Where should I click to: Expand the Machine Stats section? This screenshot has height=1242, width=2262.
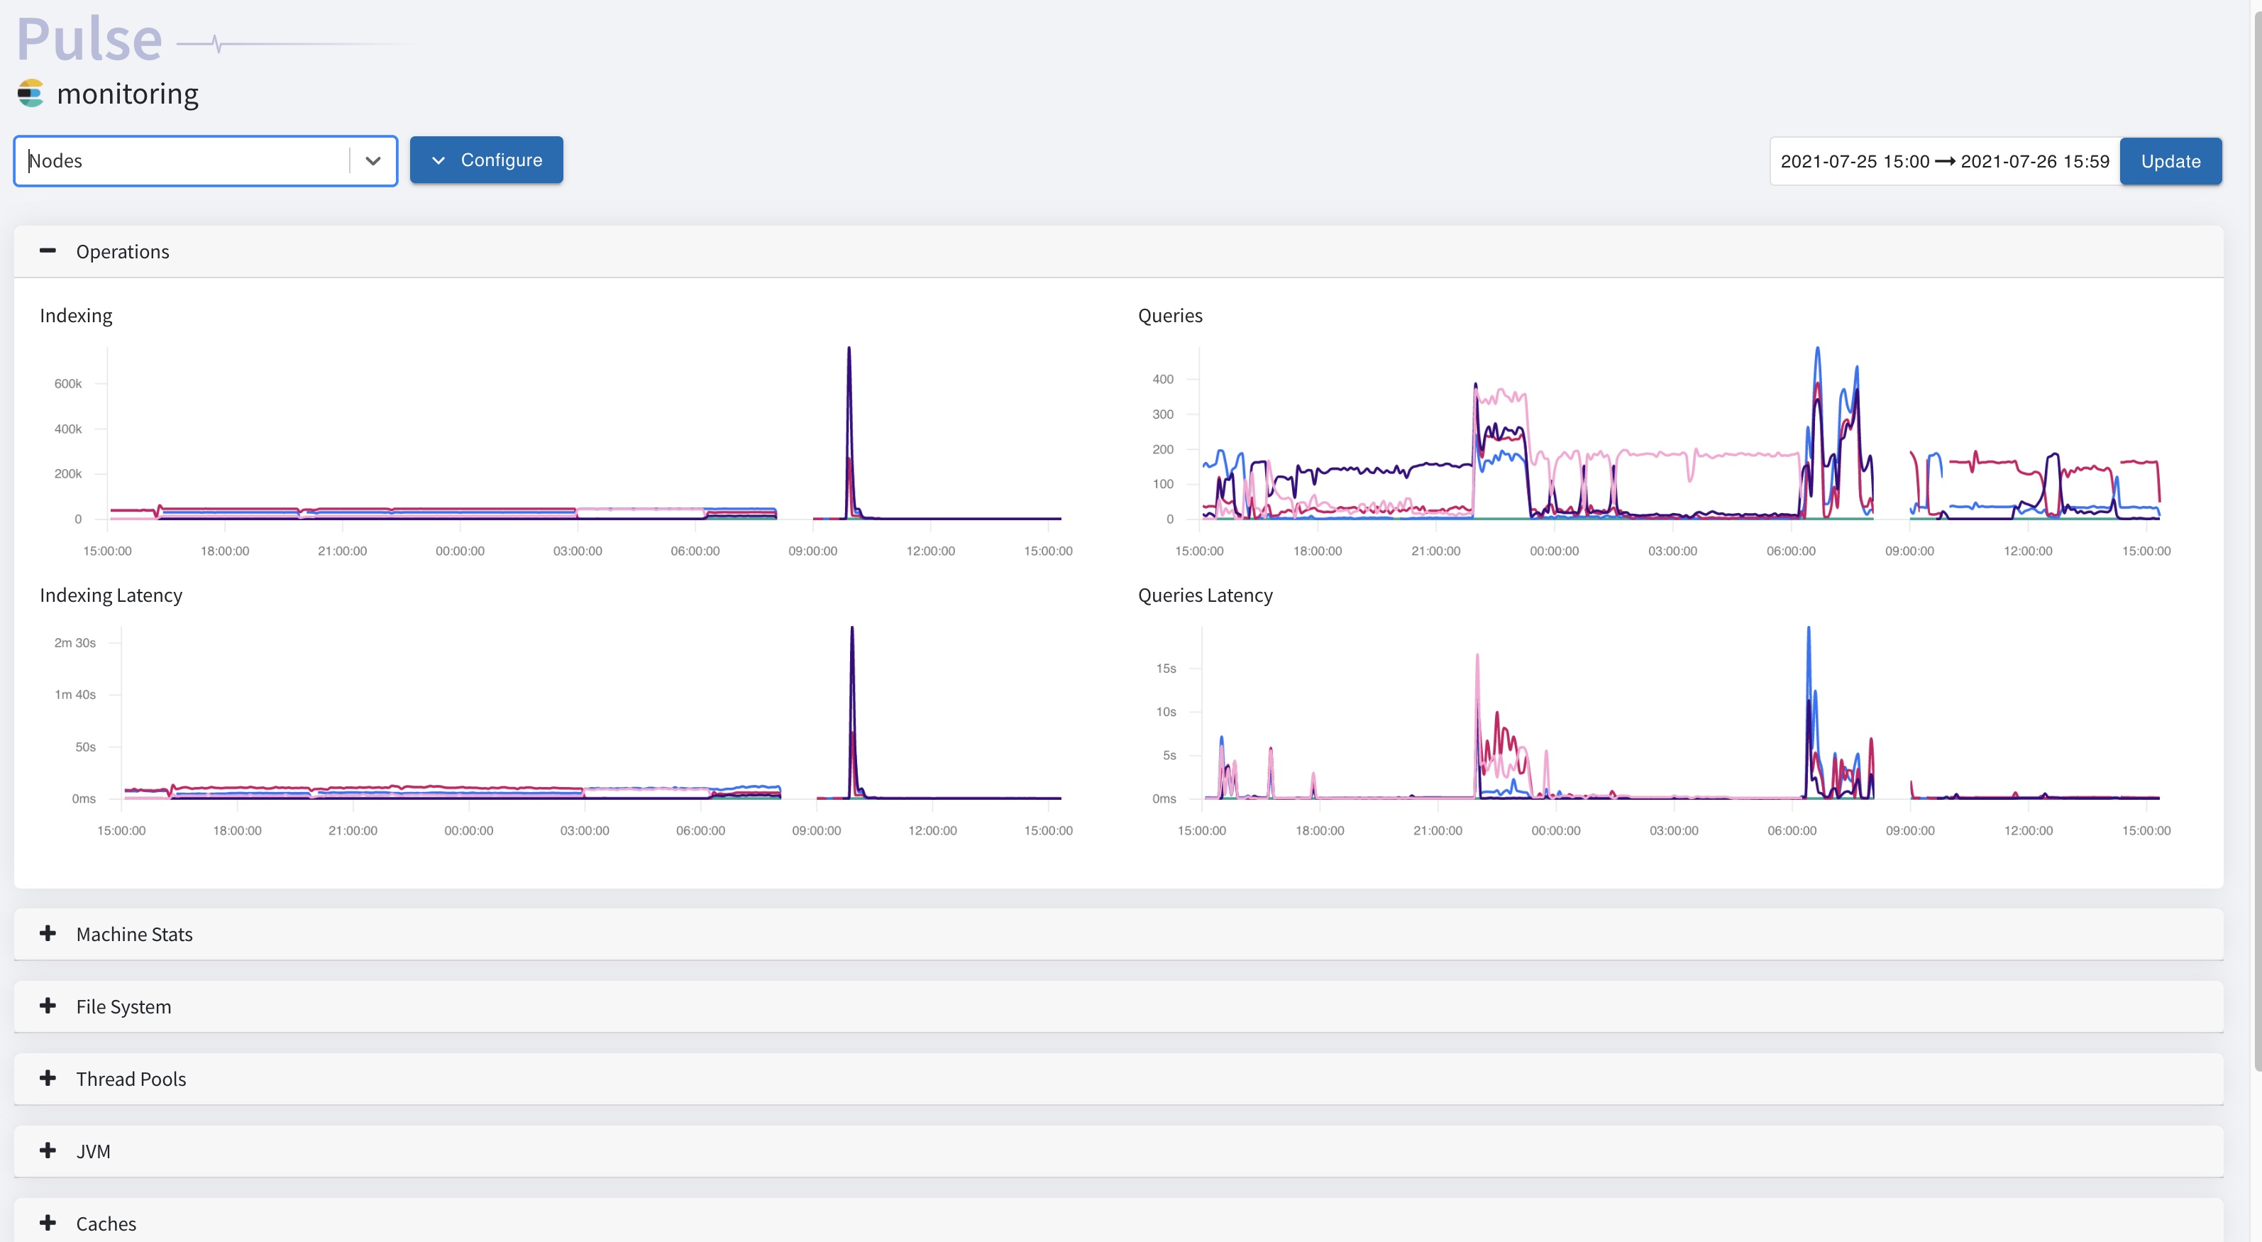coord(46,931)
